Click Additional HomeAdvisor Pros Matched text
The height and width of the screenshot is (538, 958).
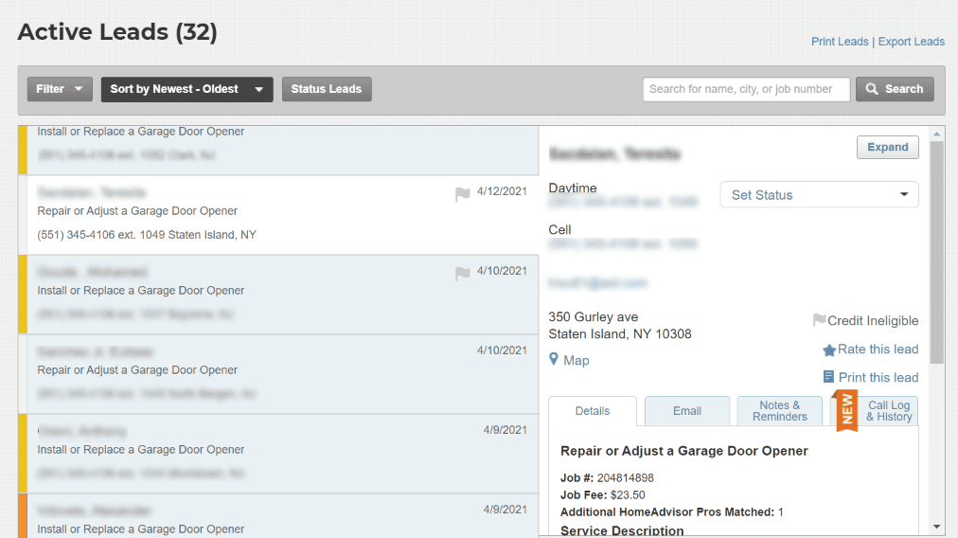click(671, 511)
